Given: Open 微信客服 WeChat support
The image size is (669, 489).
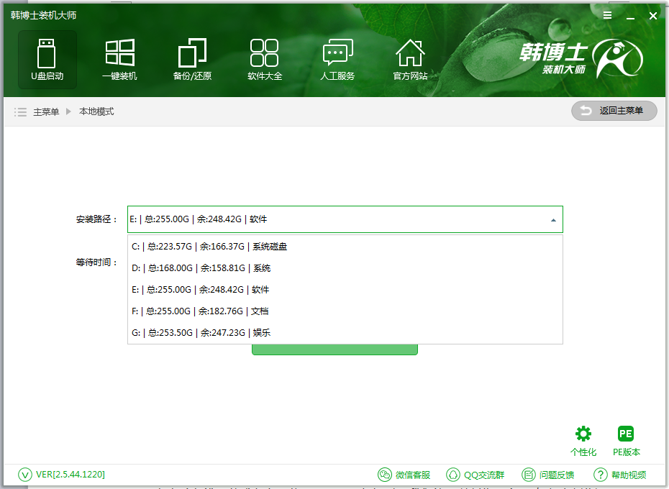Looking at the screenshot, I should tap(404, 475).
